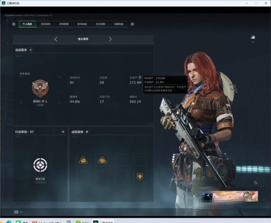Click the game logo in the title bar
This screenshot has height=223, width=271.
coord(4,3)
